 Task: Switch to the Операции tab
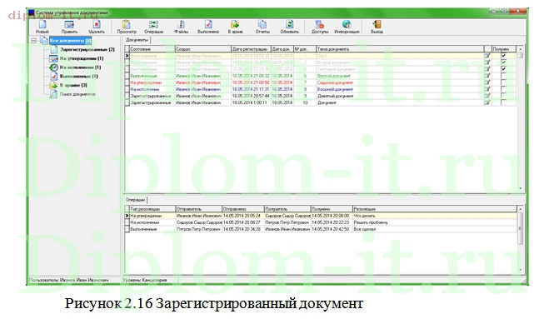135,200
